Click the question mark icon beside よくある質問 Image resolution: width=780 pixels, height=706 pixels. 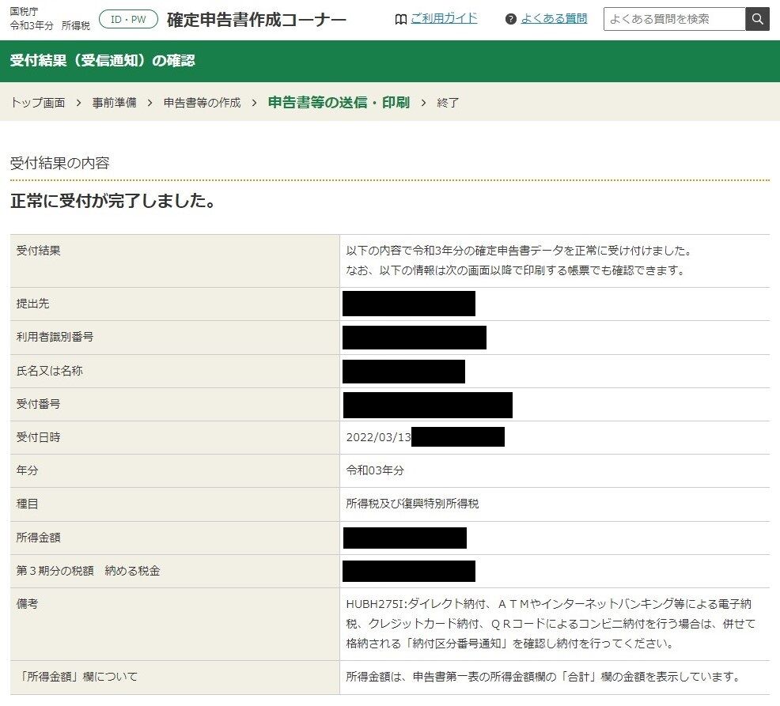click(x=510, y=20)
